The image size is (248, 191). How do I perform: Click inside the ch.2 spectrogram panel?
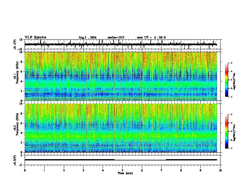(121, 128)
